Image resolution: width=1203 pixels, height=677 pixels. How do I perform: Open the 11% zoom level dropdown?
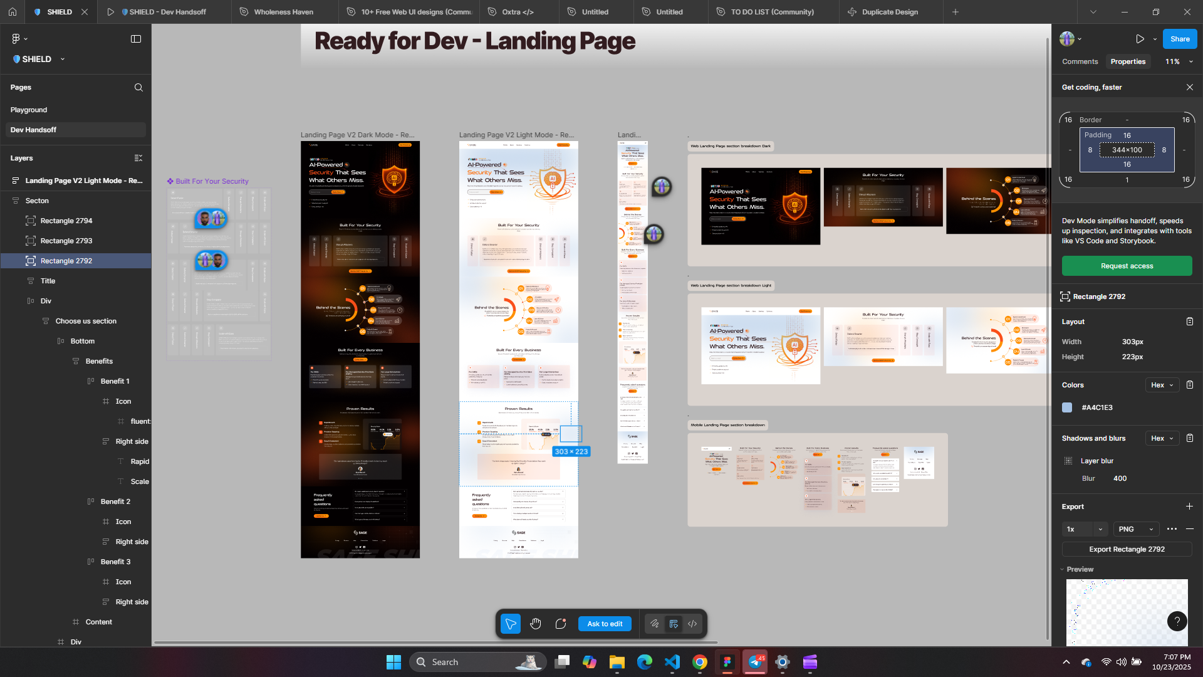click(x=1179, y=61)
